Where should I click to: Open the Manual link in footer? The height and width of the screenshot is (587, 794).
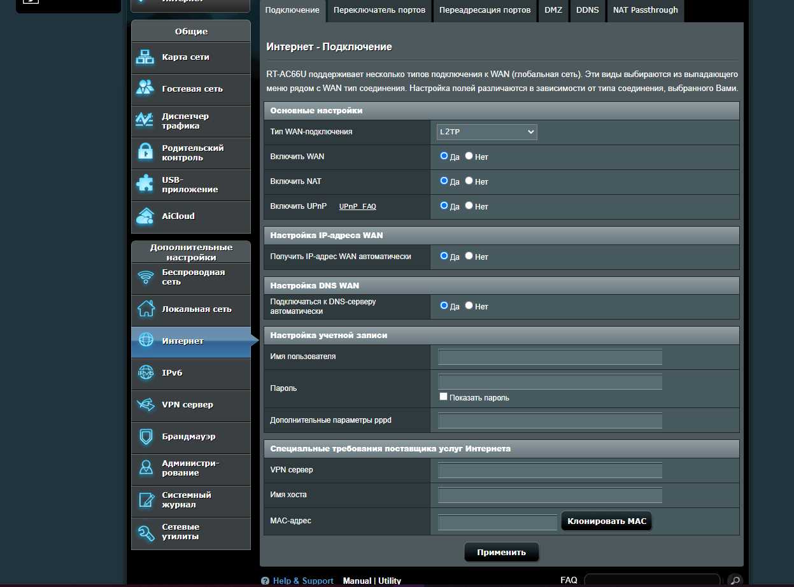(357, 581)
